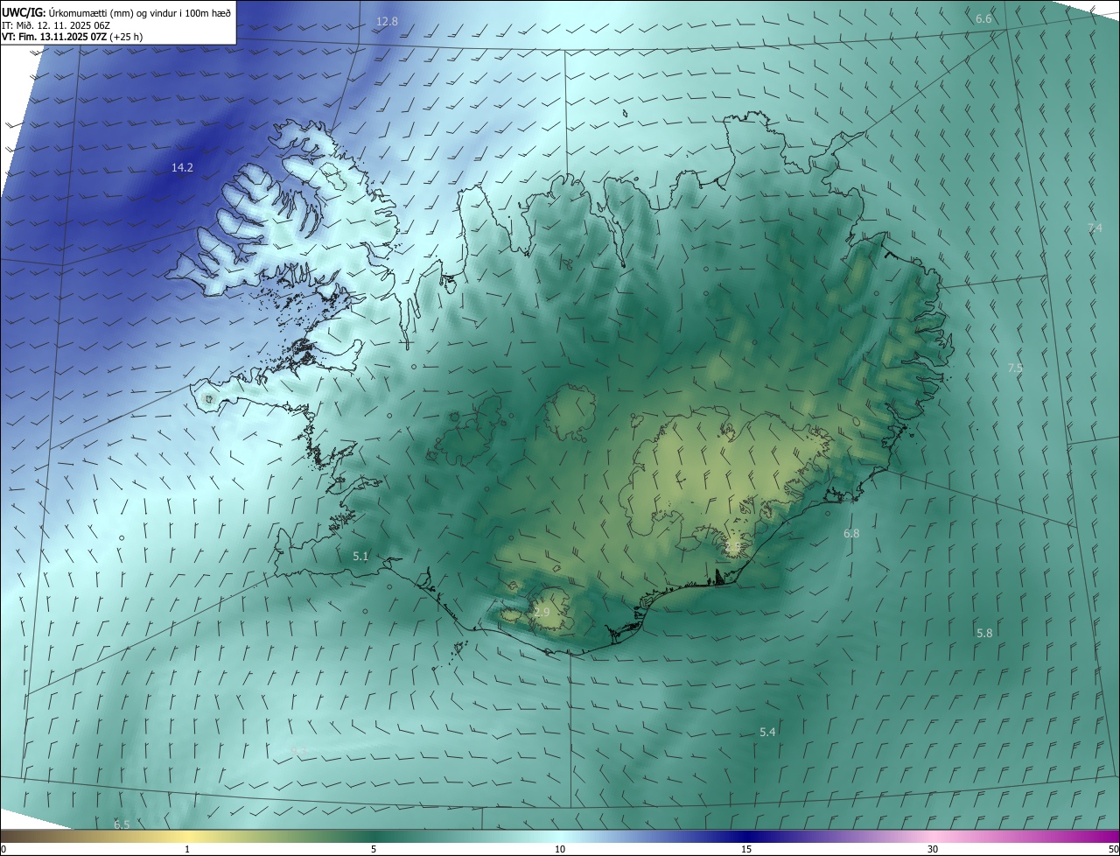Select the 6.8 value label
The image size is (1120, 856).
tap(851, 533)
